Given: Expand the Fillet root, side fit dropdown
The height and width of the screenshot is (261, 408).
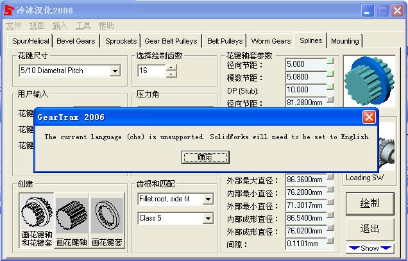Looking at the screenshot, I should (x=208, y=199).
